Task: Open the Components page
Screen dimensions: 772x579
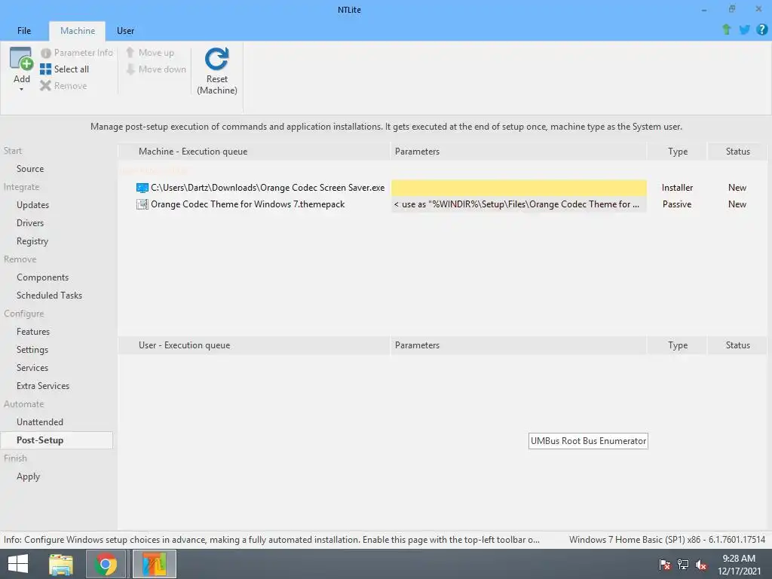Action: 42,277
